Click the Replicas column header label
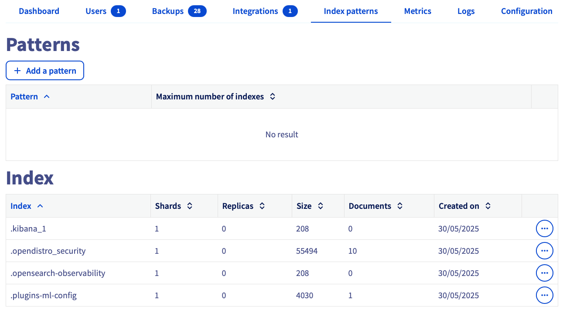 [238, 206]
